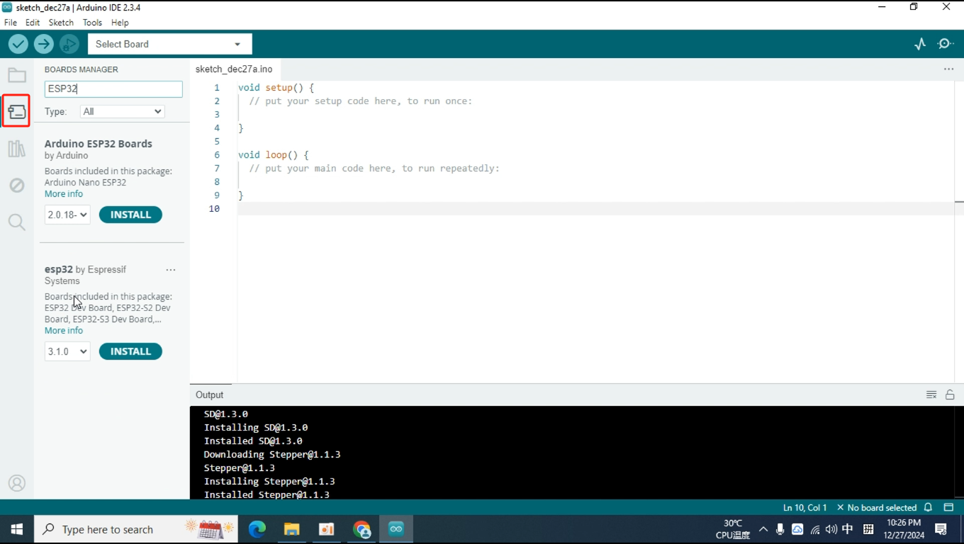Open the Tools menu
This screenshot has height=544, width=964.
tap(92, 23)
